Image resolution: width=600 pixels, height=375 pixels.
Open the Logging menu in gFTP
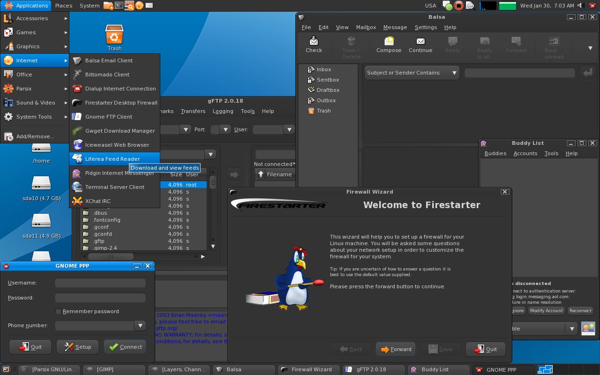pos(223,111)
